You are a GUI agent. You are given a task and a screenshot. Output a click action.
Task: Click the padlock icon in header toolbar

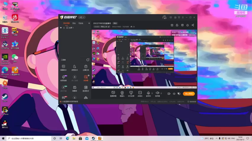click(x=177, y=25)
